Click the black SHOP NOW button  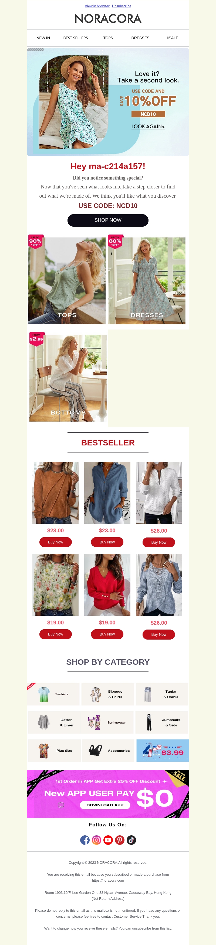tap(108, 220)
